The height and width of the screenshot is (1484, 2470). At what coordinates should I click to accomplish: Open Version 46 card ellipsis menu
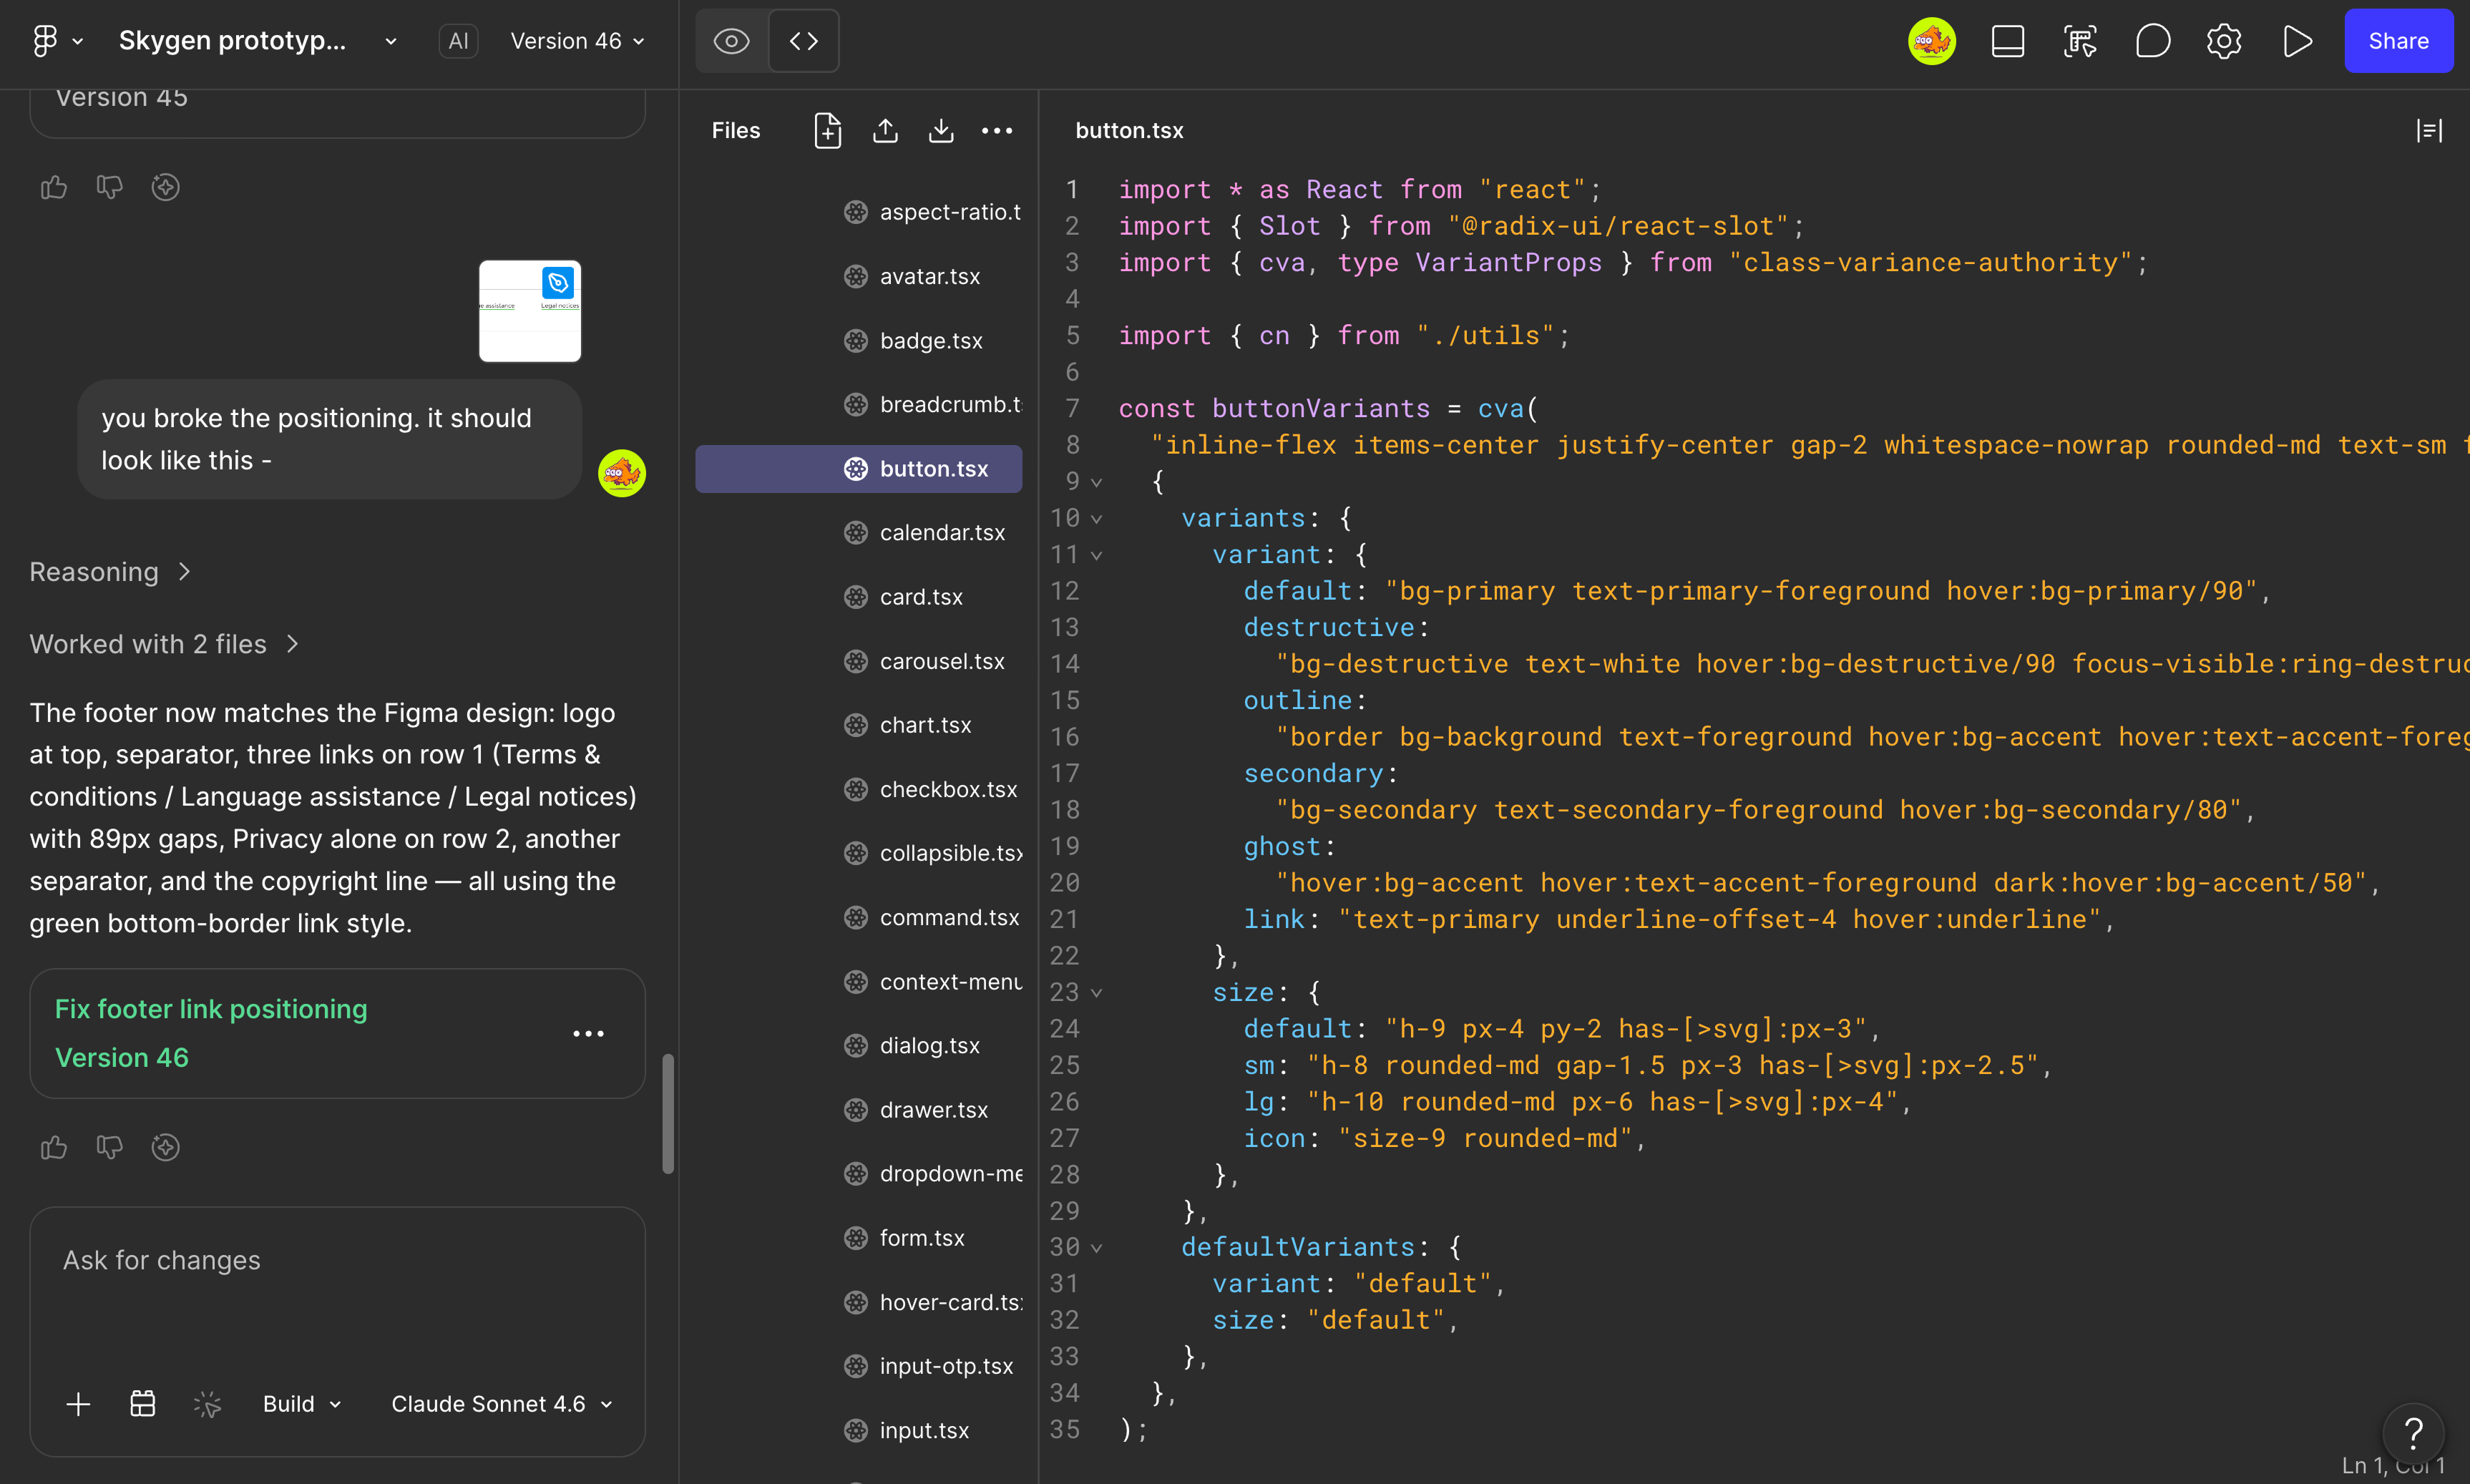pyautogui.click(x=589, y=1033)
